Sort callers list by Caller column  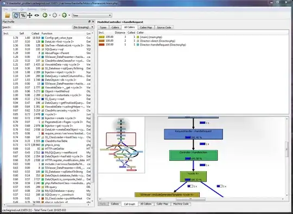tap(140, 33)
